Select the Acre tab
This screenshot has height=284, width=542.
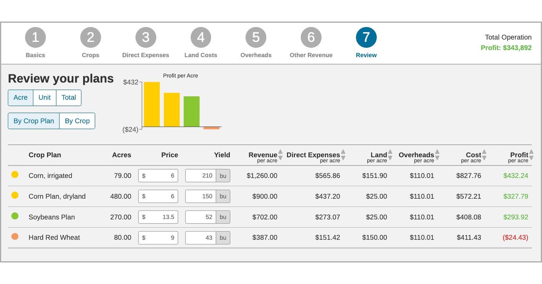point(20,98)
